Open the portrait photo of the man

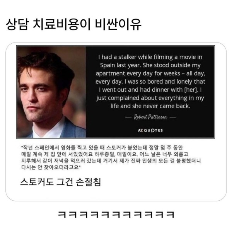[x=51, y=92]
